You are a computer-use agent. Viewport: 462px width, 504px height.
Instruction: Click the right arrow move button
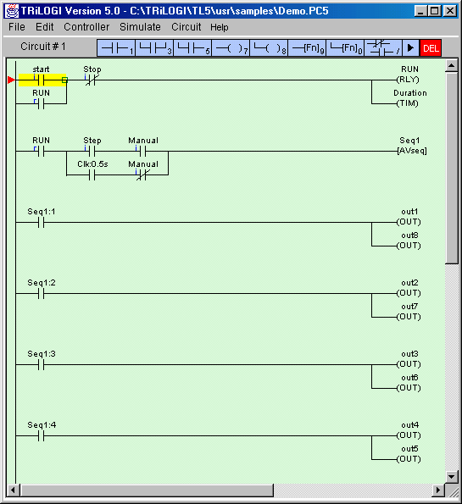410,48
